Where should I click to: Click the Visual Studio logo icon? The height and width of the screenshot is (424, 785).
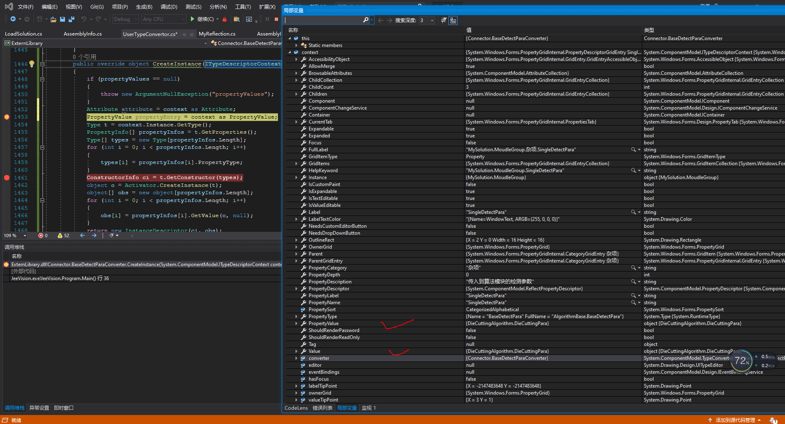pos(9,7)
